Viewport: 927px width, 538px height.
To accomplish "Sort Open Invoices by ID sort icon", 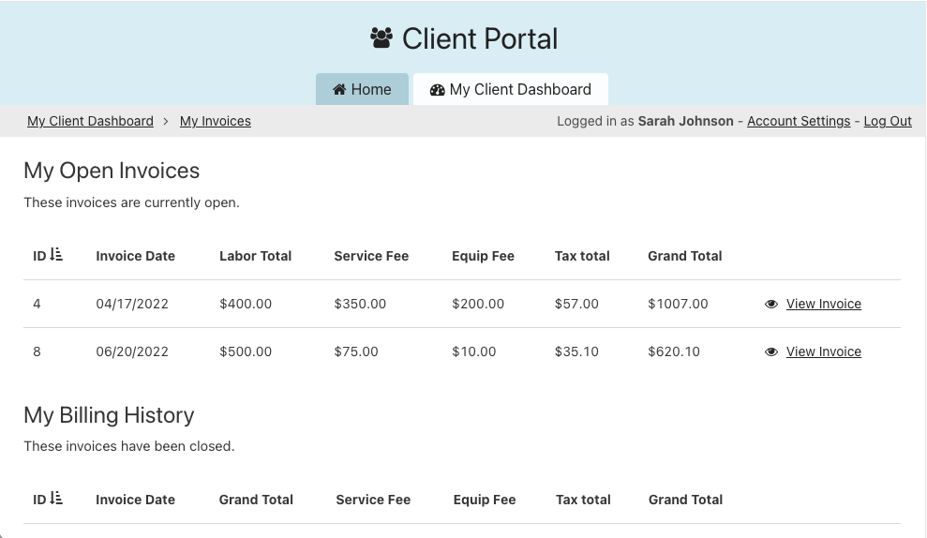I will tap(56, 255).
